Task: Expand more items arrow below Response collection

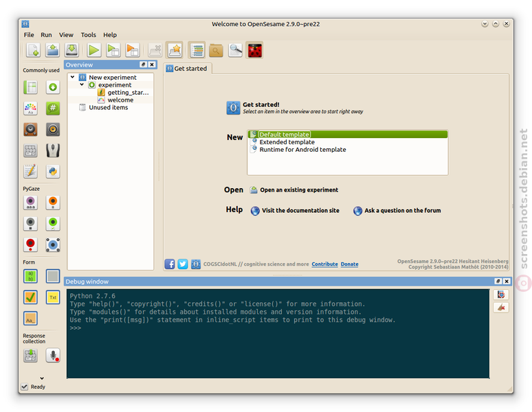Action: (42, 378)
